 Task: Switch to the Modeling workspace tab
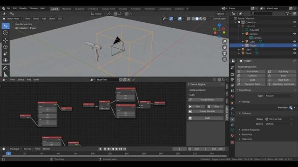coord(66,9)
